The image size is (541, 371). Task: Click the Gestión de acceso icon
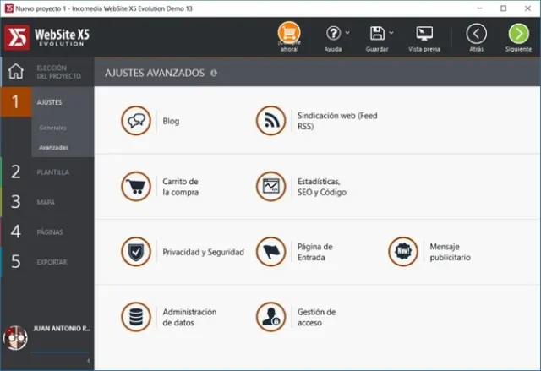[270, 317]
